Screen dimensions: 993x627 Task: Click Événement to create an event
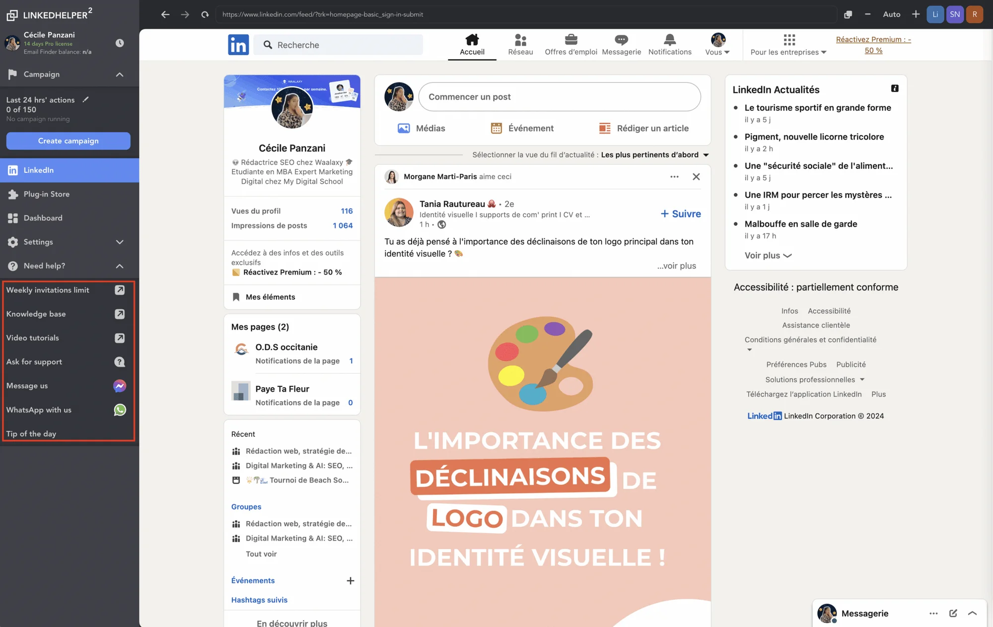pyautogui.click(x=522, y=128)
